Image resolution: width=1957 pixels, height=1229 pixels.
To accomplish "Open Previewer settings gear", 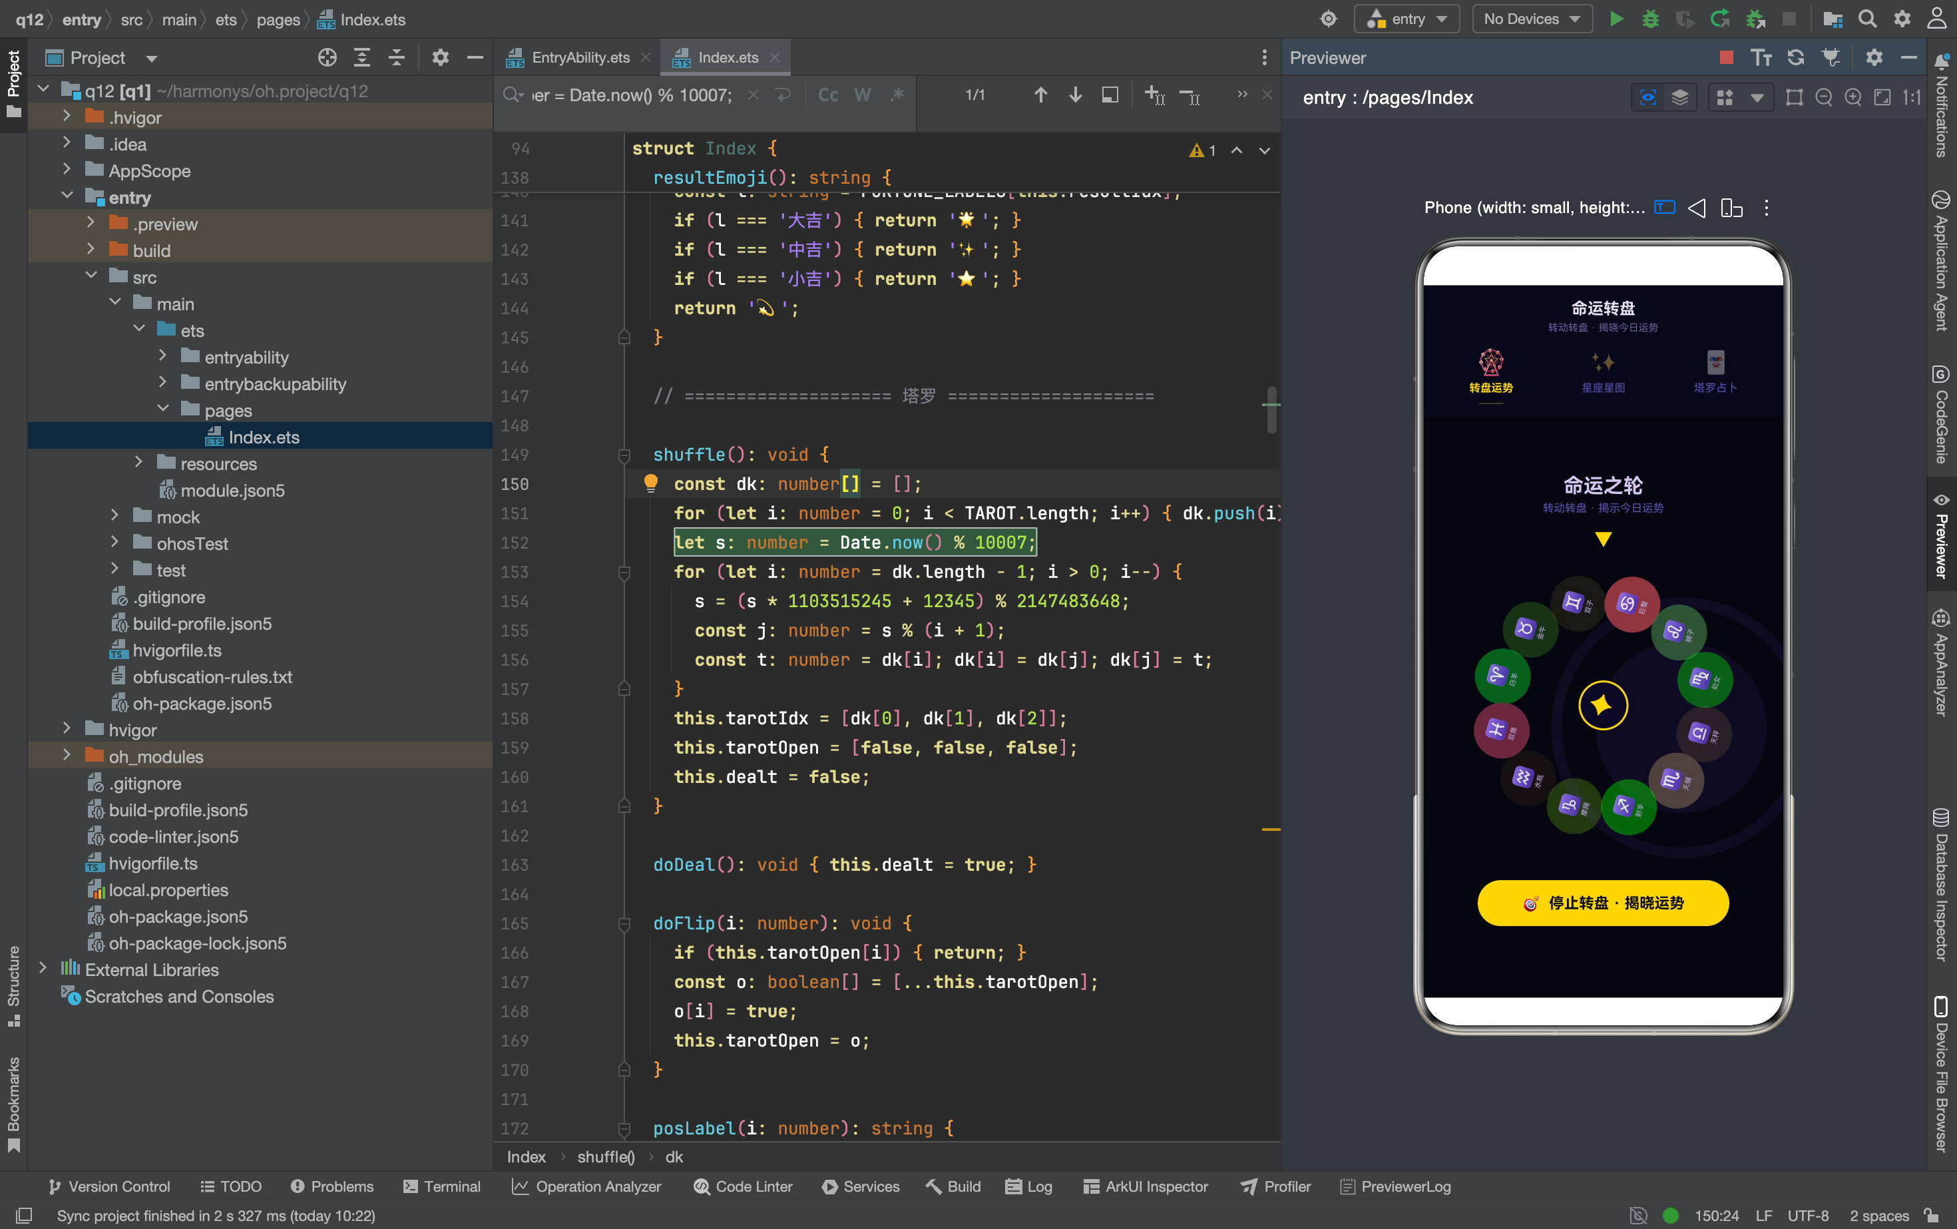I will point(1874,57).
